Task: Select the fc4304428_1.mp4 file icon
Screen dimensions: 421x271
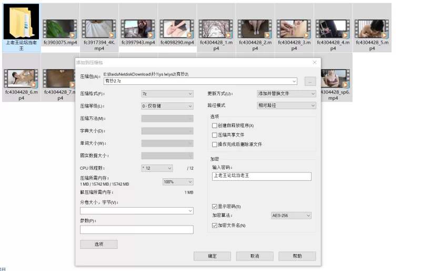Action: (x=216, y=28)
